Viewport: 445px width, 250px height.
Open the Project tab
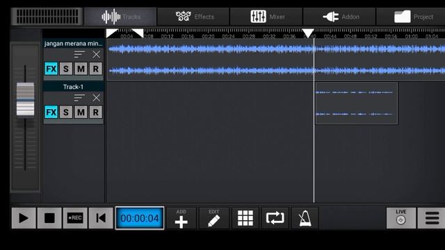(x=412, y=17)
